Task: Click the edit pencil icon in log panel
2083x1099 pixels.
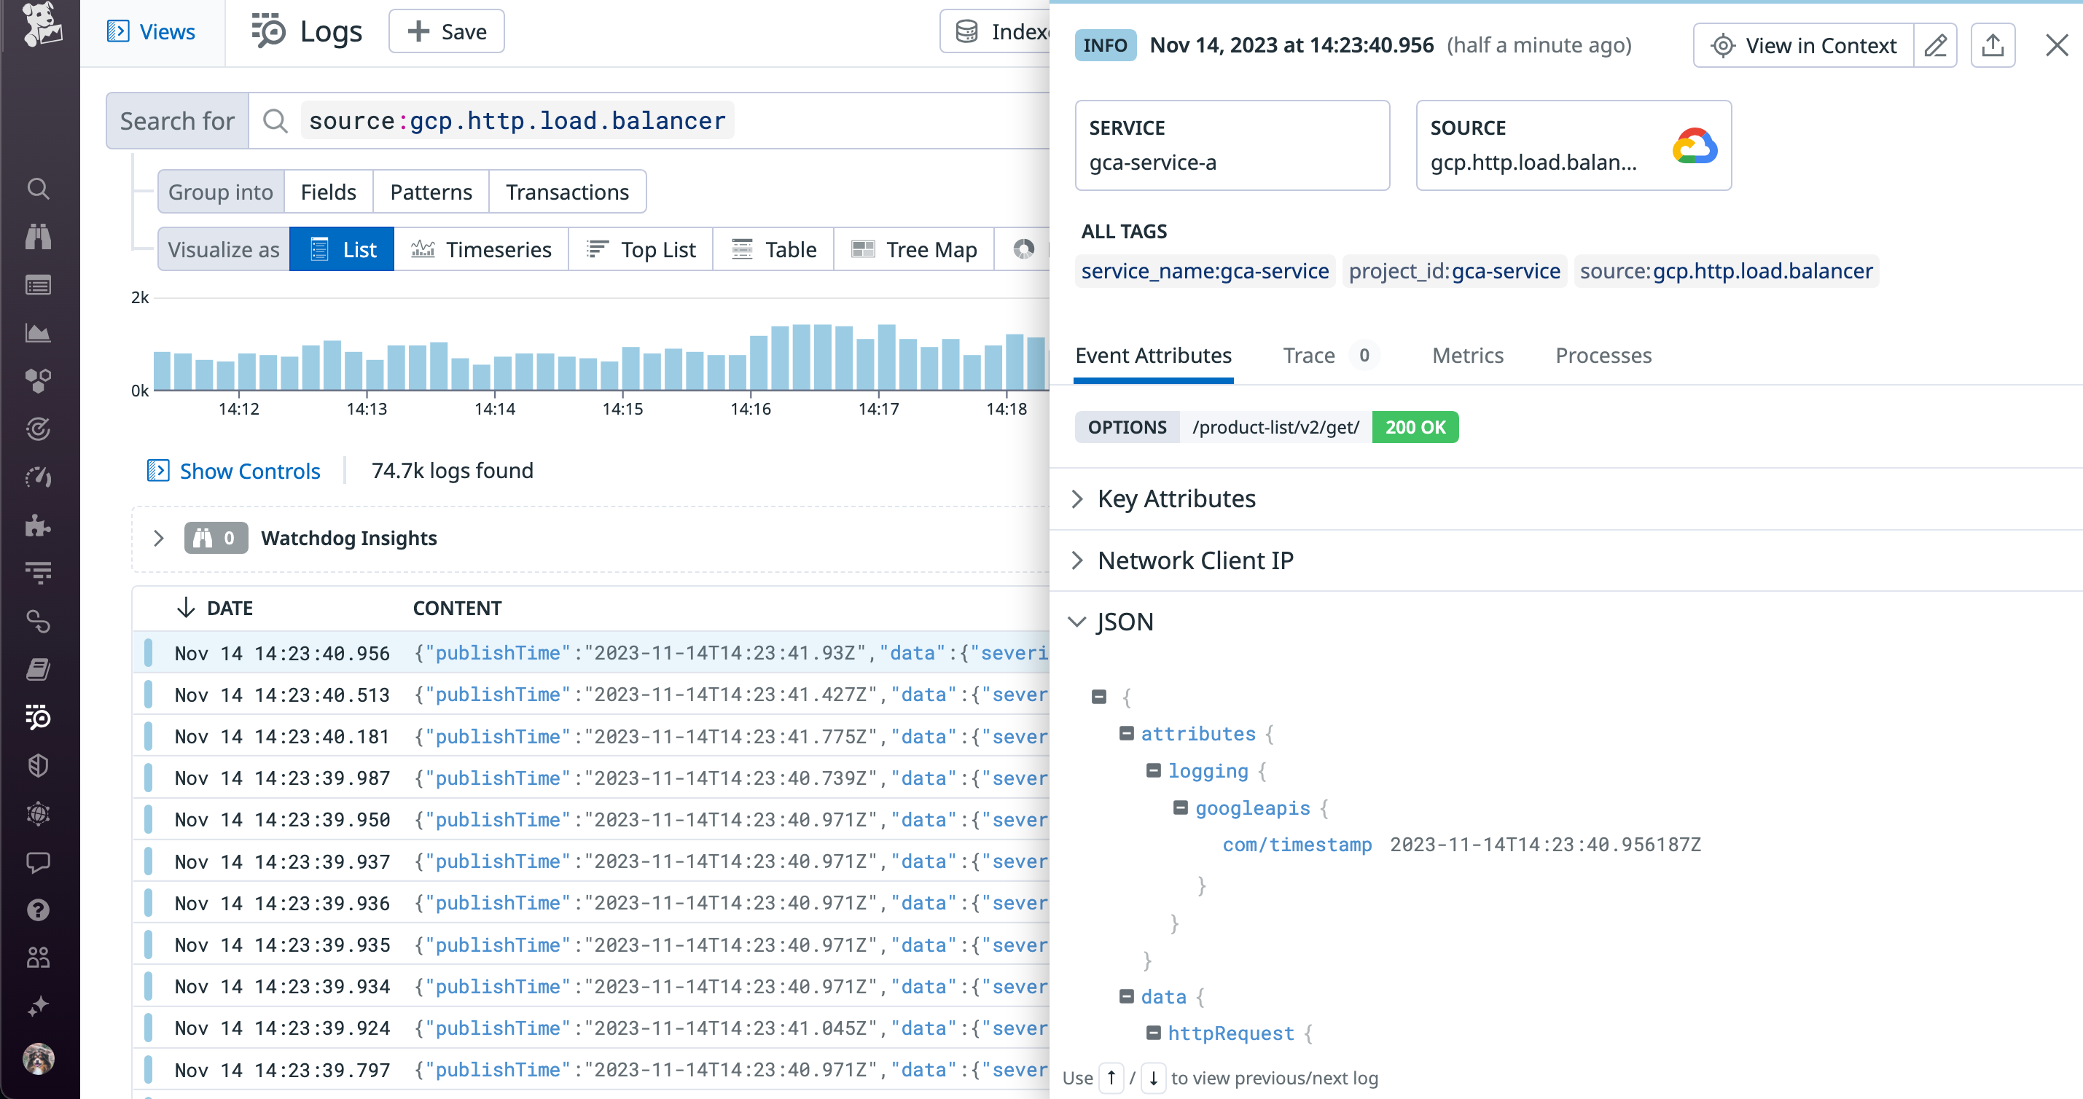Action: point(1935,45)
